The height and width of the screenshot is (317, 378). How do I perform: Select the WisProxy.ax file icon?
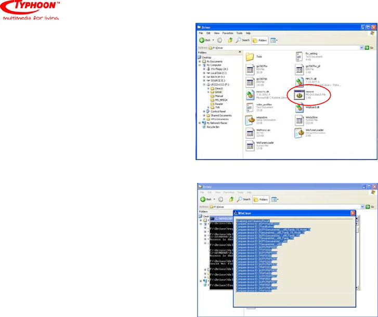coord(250,133)
